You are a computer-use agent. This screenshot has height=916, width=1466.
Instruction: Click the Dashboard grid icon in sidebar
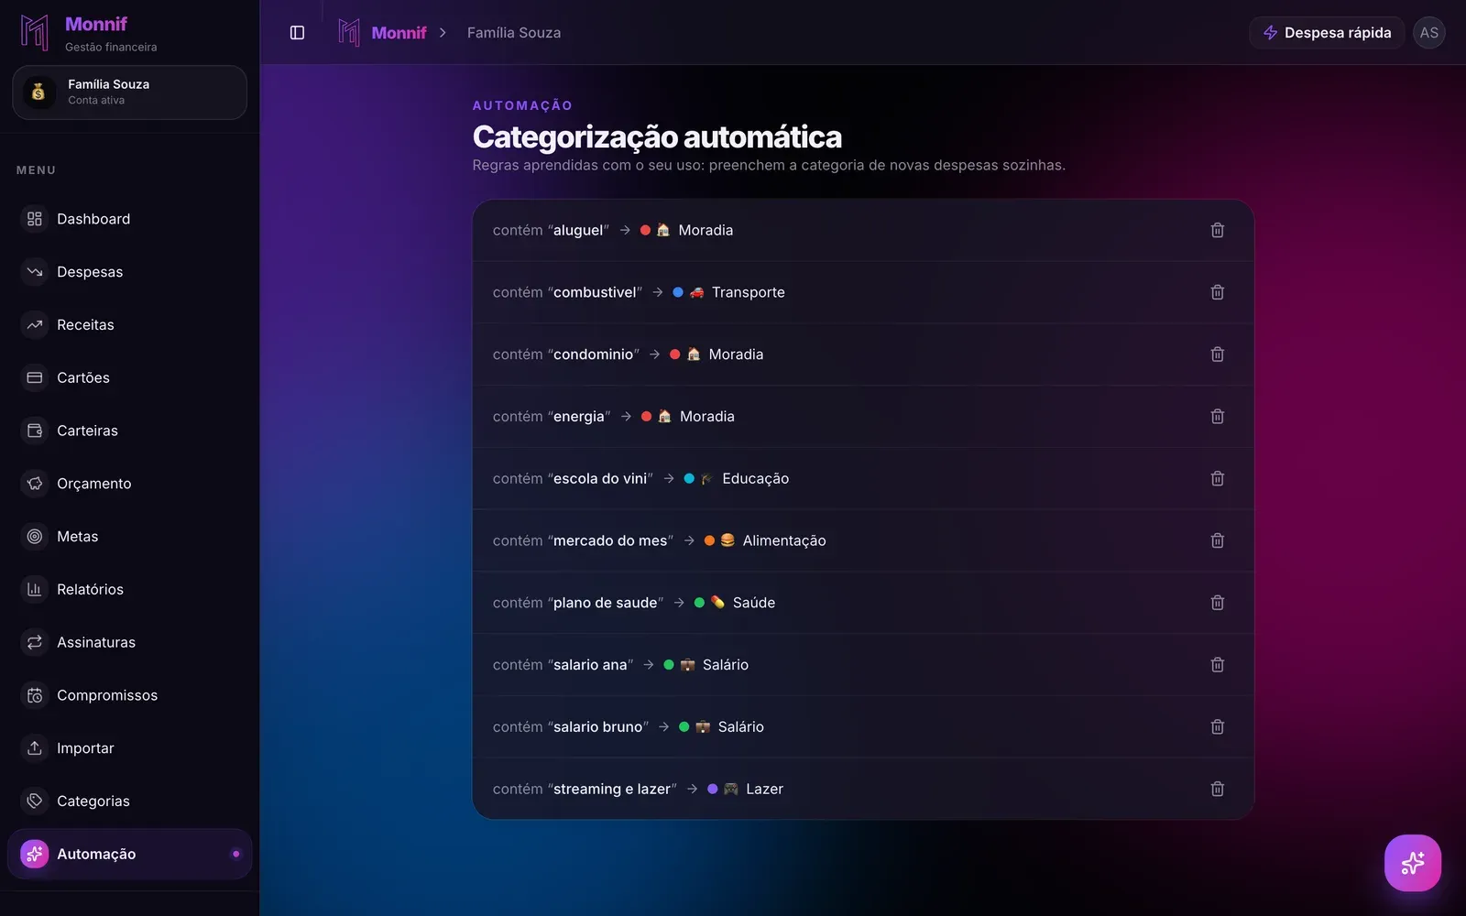(35, 219)
